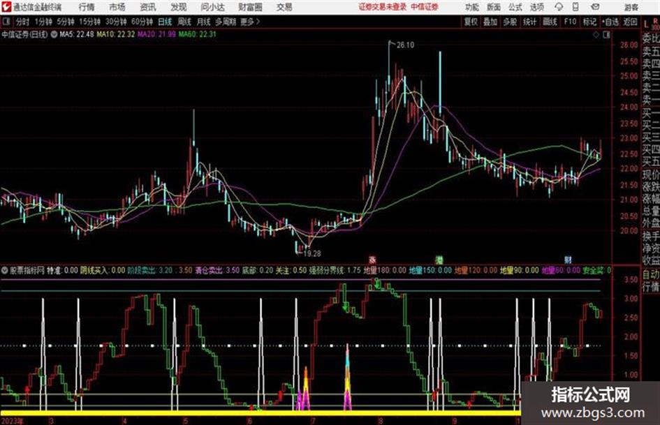Open the 公式 menu

(x=515, y=7)
